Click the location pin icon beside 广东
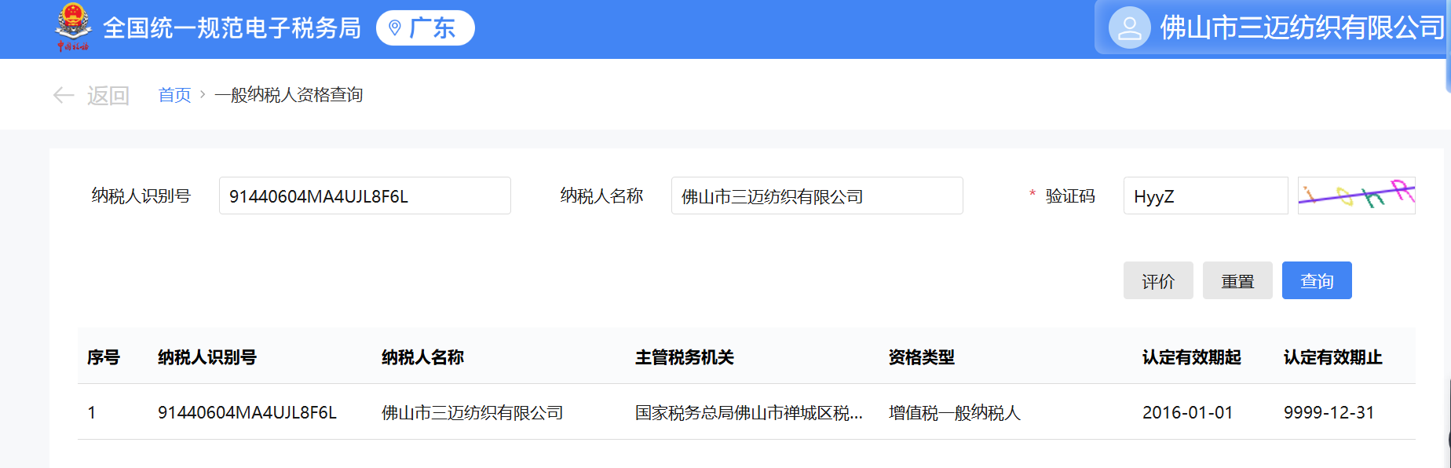 [395, 28]
